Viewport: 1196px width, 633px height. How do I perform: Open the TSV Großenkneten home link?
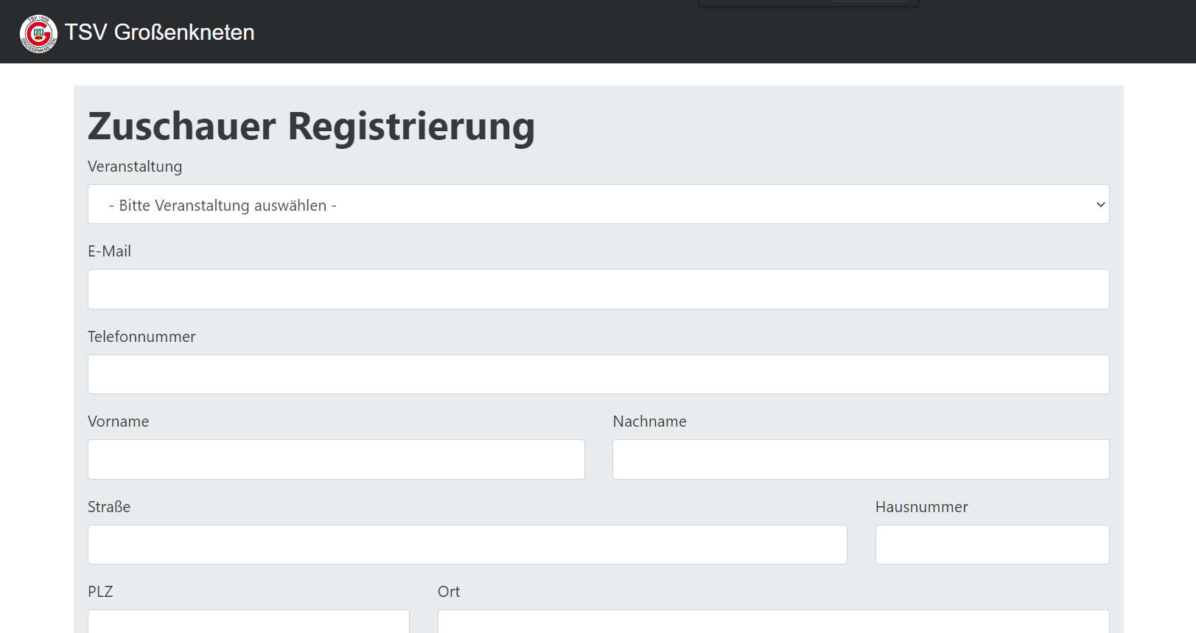pyautogui.click(x=159, y=32)
